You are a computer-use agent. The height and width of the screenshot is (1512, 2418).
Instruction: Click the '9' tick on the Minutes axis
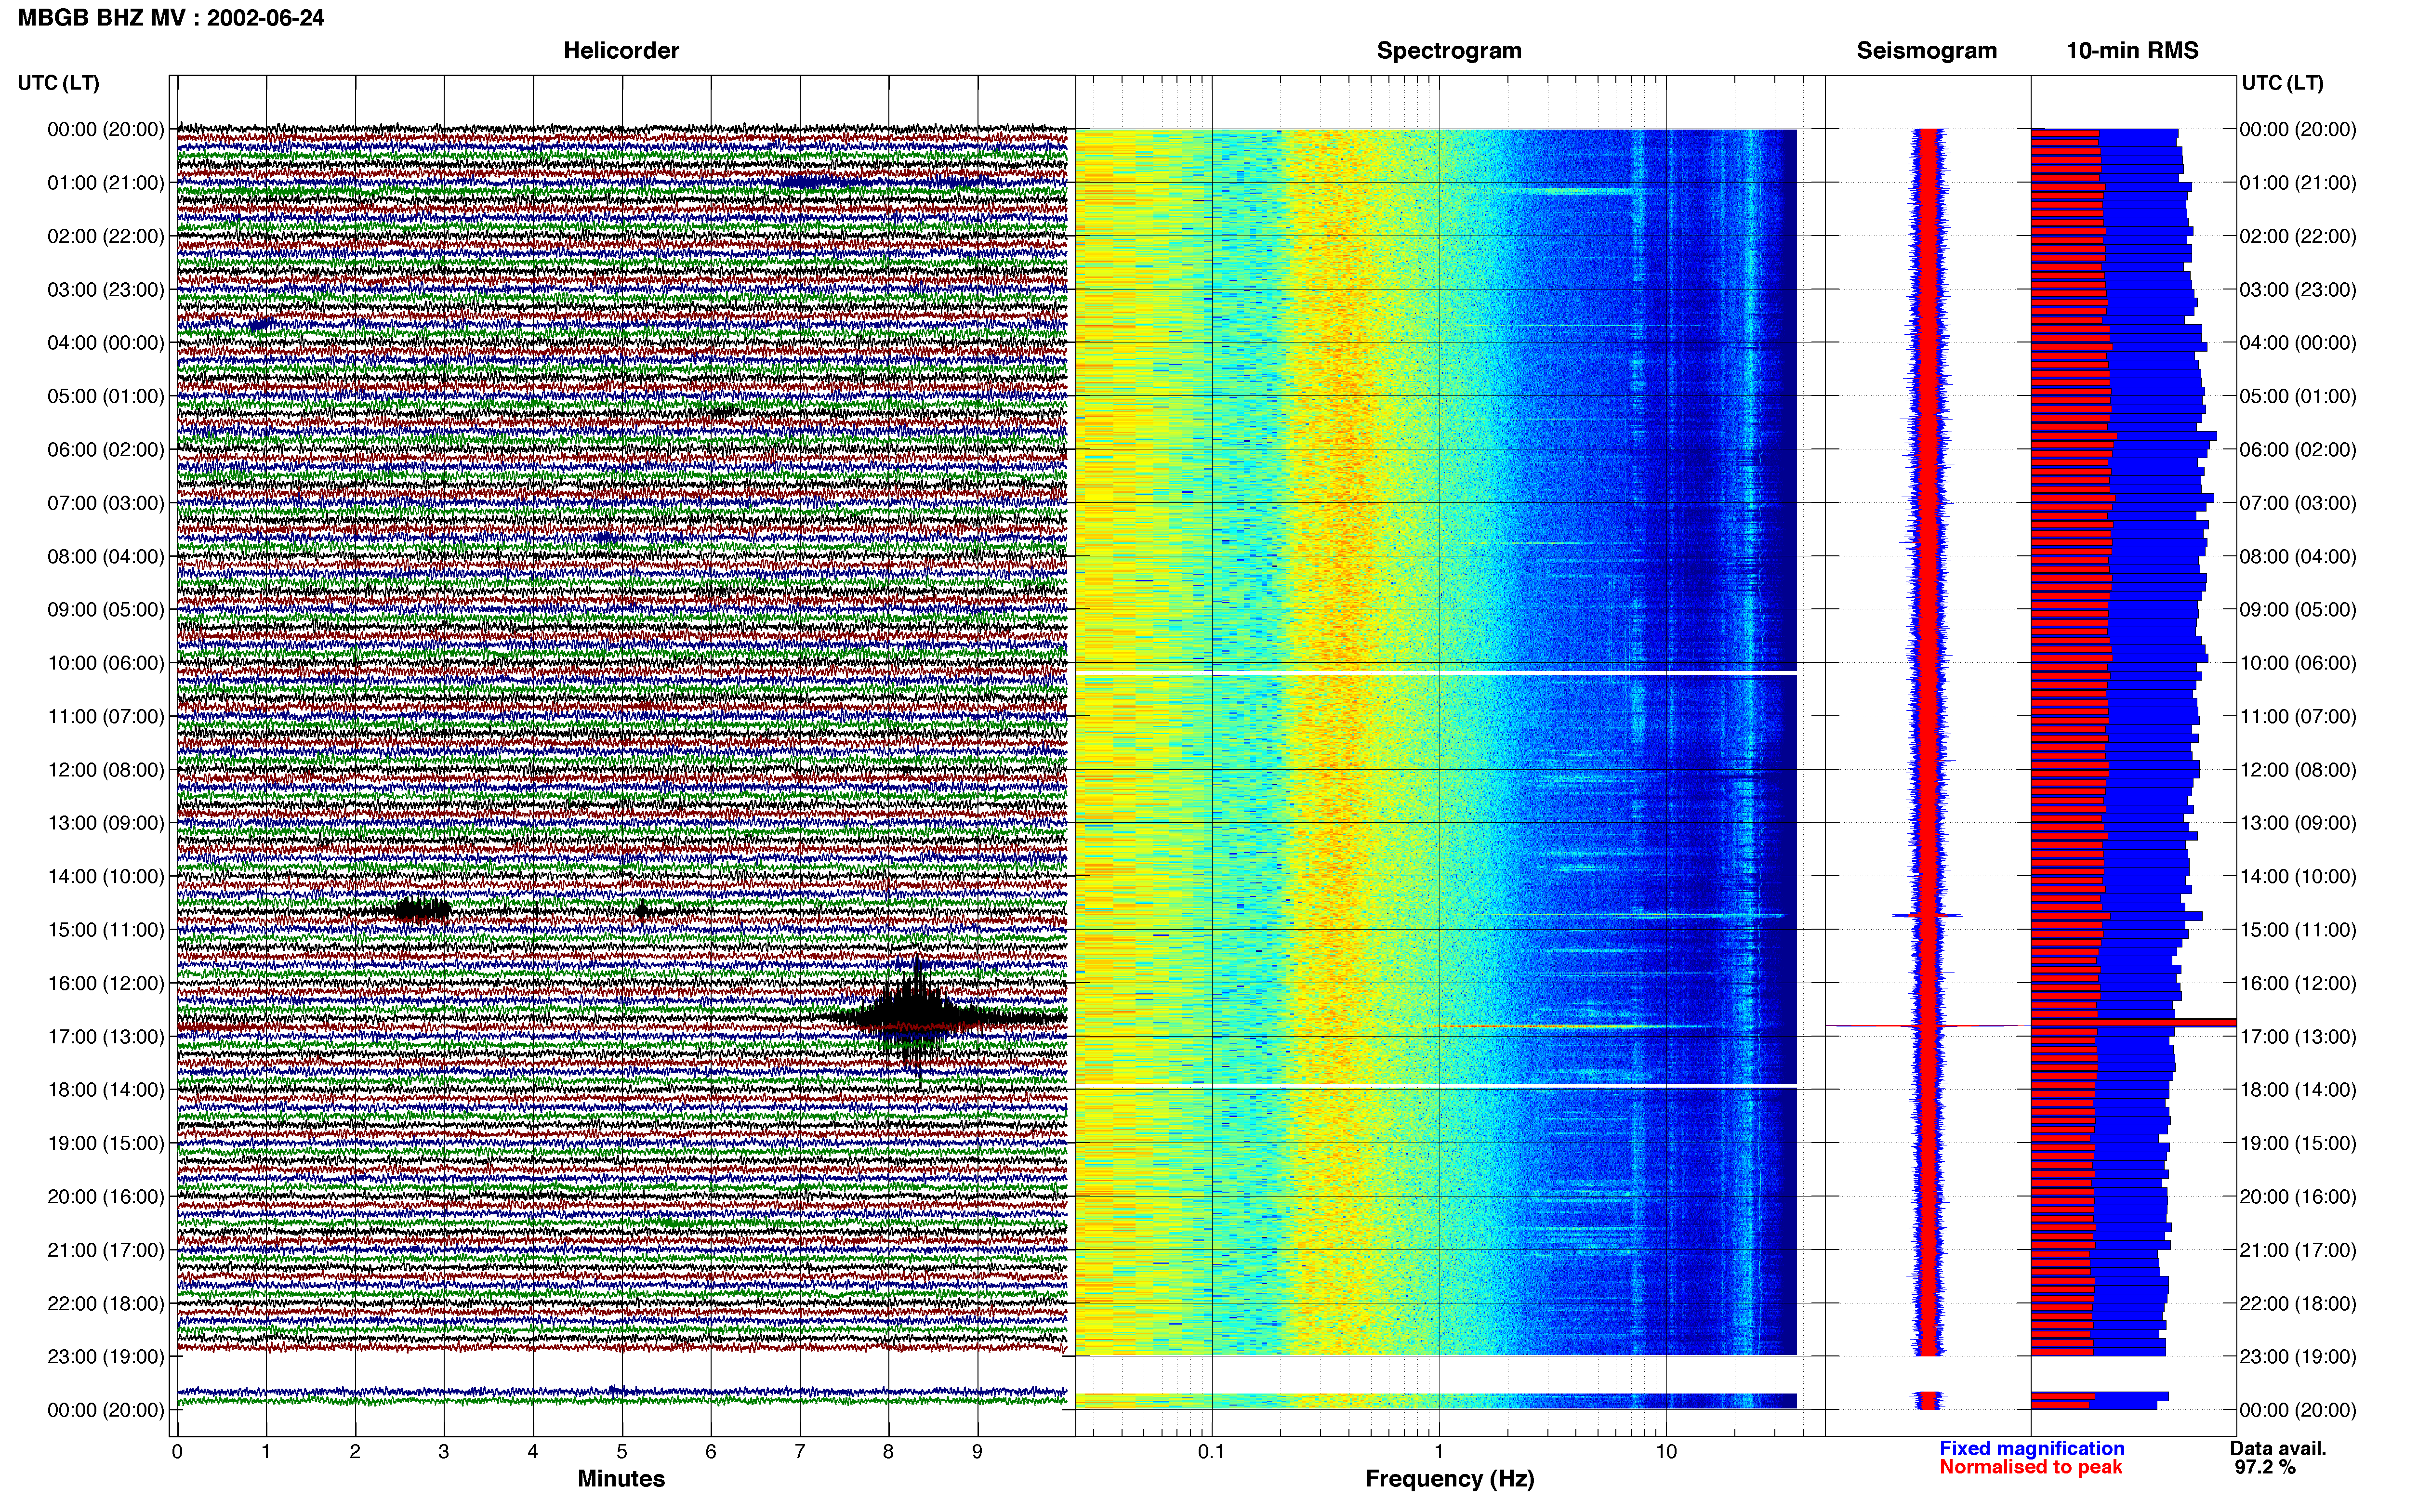click(x=978, y=1452)
